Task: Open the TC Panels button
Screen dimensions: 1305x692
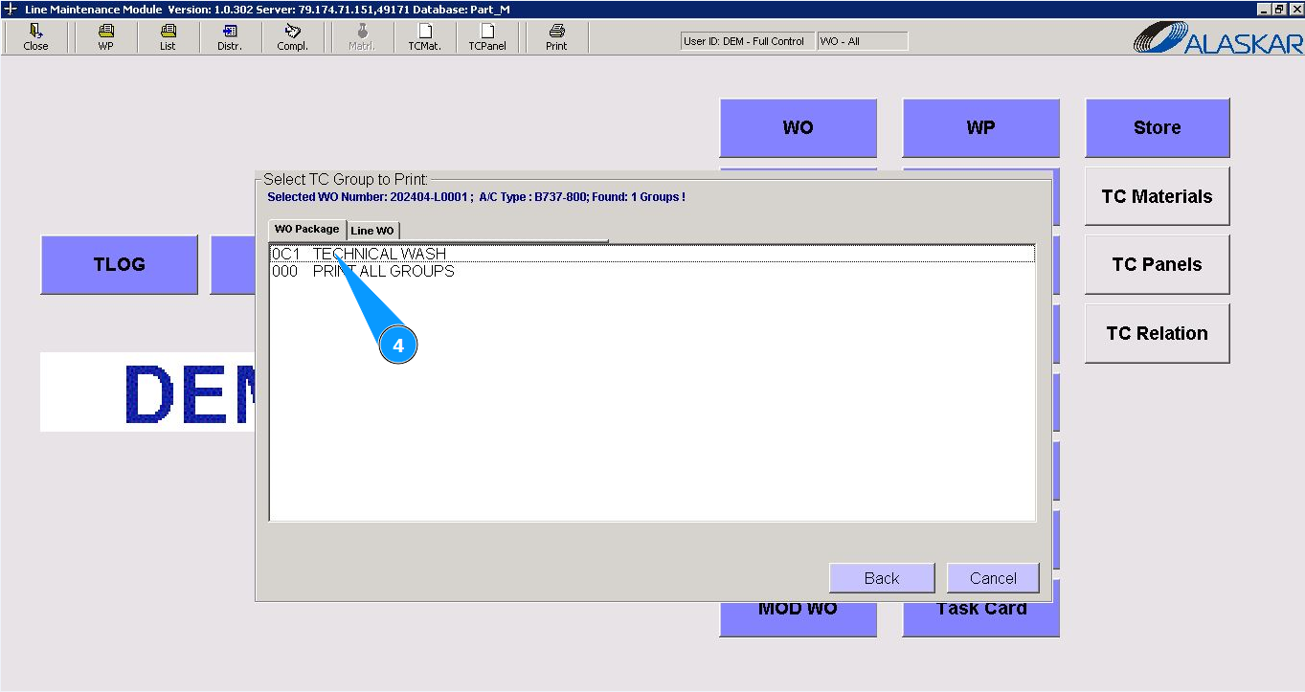Action: (1157, 264)
